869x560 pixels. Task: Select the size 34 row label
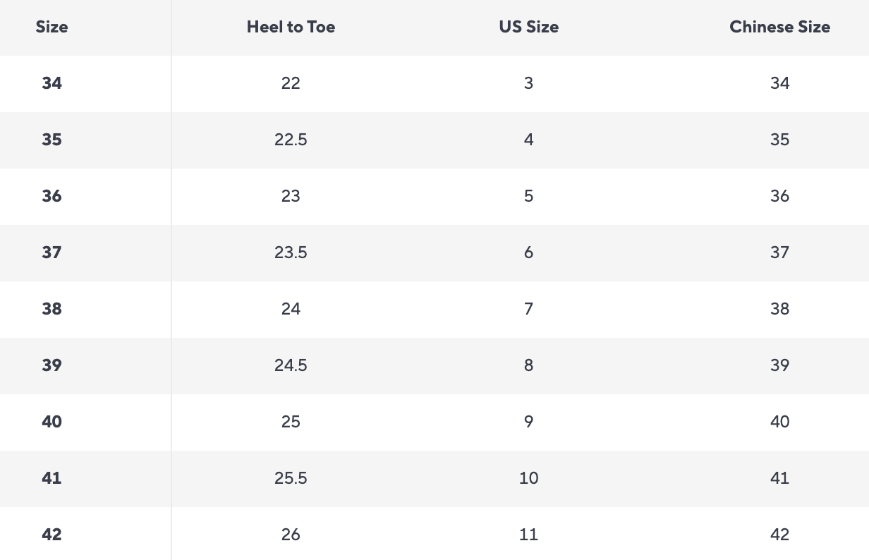(51, 83)
